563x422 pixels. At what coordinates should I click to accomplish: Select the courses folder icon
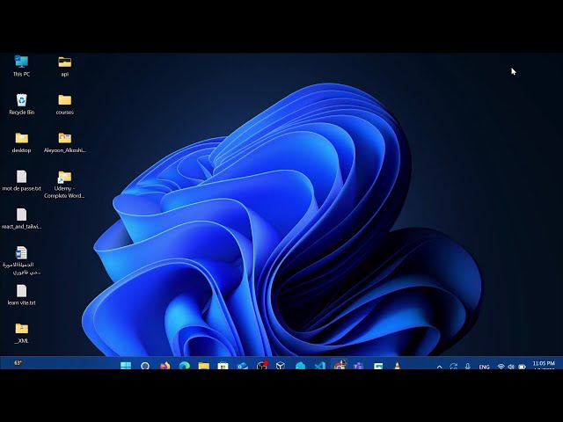64,104
